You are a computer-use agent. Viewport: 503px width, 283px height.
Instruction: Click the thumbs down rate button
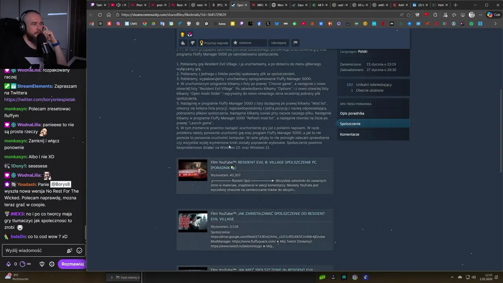193,43
